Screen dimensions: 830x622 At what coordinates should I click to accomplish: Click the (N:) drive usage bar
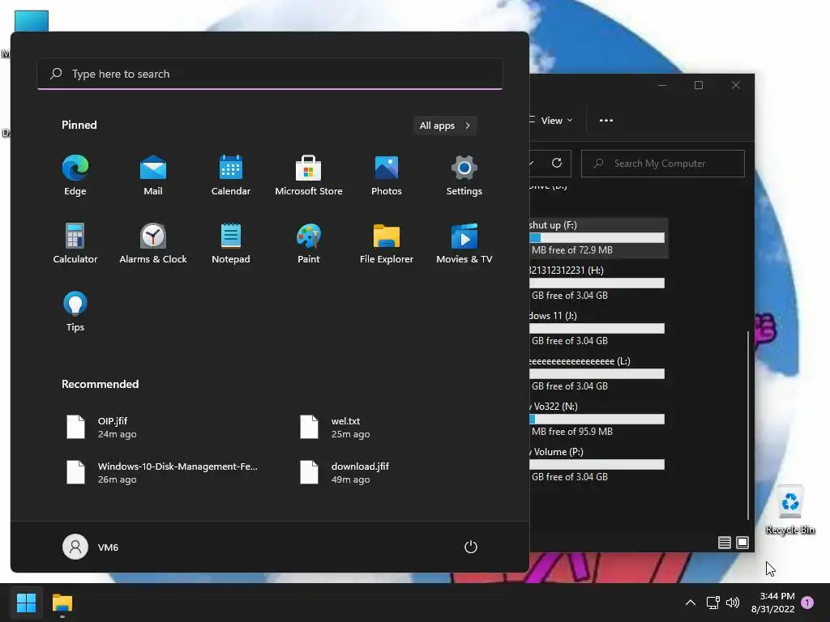(597, 420)
